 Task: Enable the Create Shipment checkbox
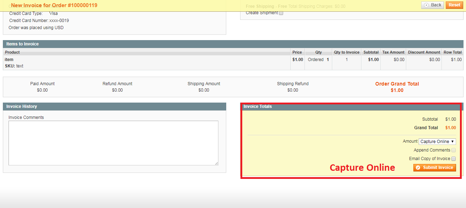pyautogui.click(x=281, y=13)
